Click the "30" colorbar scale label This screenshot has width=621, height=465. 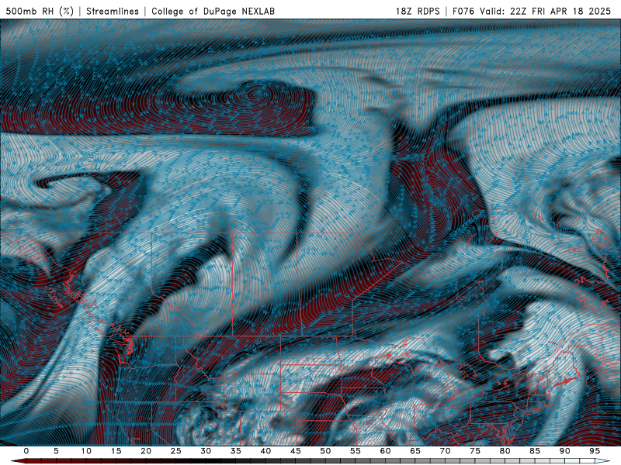click(x=206, y=451)
